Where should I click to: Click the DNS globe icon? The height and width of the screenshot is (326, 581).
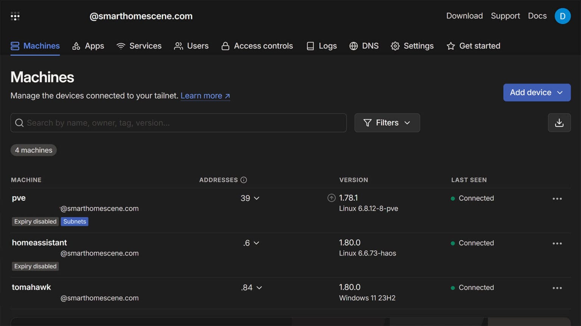click(x=354, y=46)
